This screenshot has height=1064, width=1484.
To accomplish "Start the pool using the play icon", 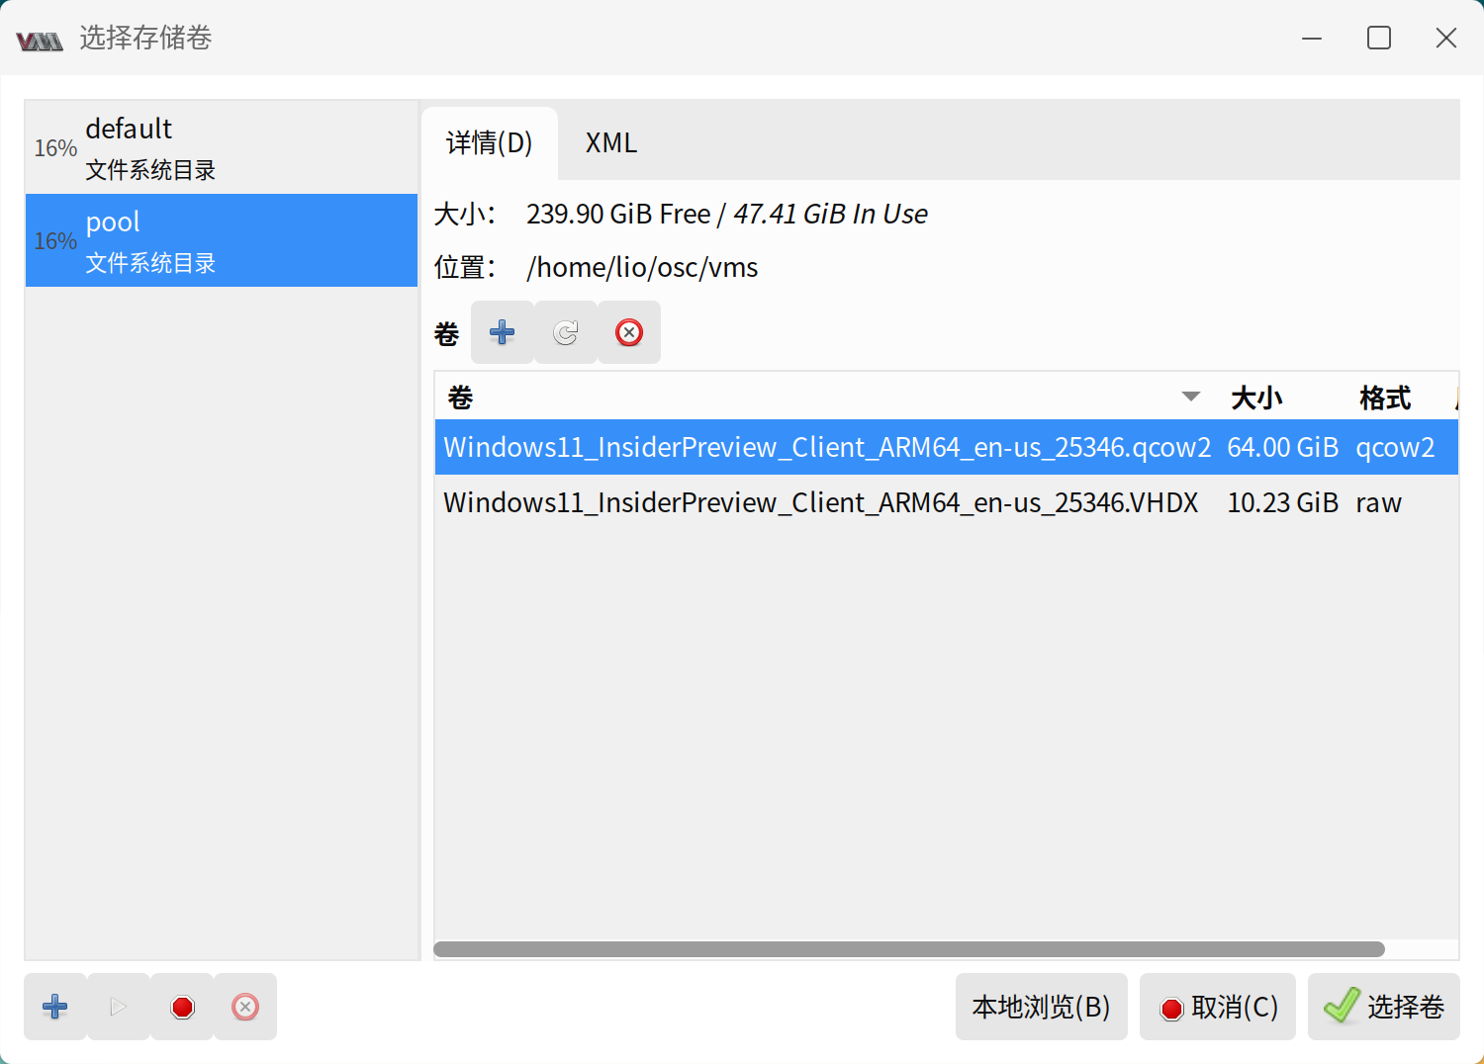I will pyautogui.click(x=119, y=1007).
